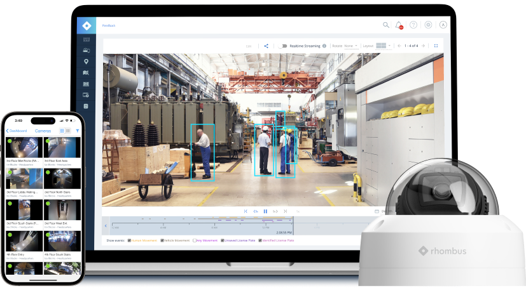Open the Rotate dropdown set to None
526x288 pixels.
click(351, 46)
